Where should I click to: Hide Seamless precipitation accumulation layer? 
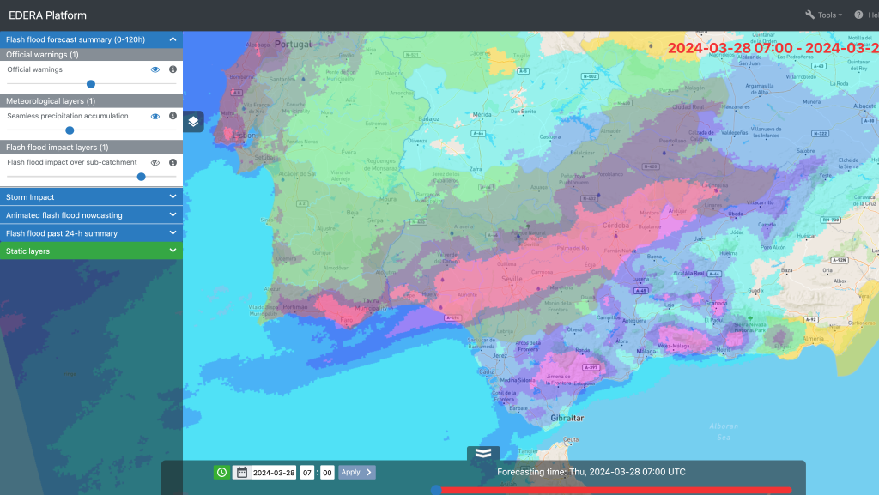(155, 116)
